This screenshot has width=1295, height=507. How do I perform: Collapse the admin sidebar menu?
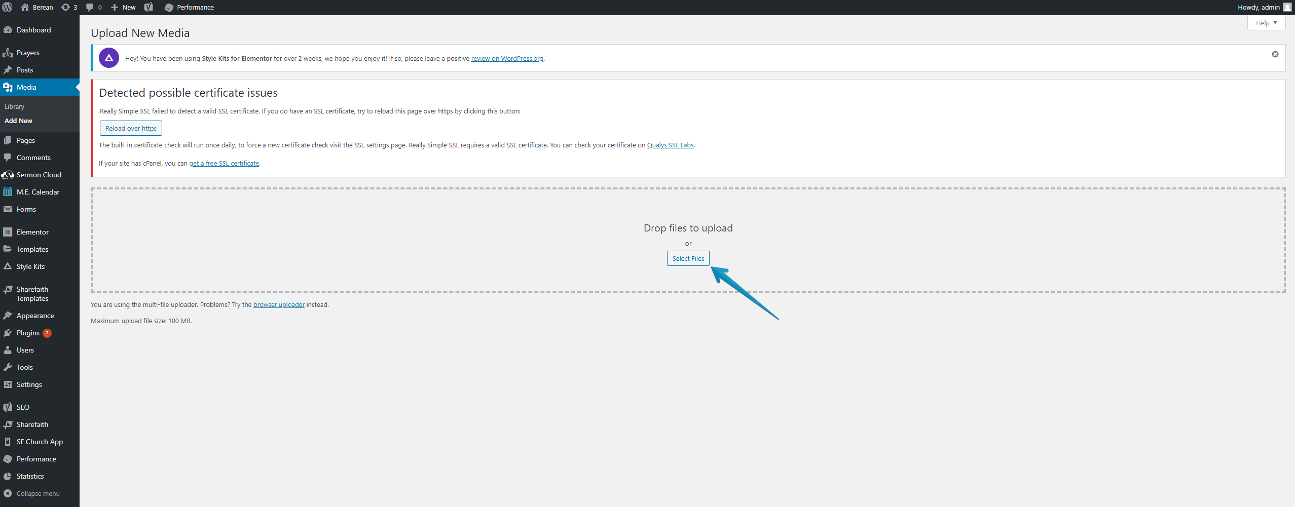38,493
